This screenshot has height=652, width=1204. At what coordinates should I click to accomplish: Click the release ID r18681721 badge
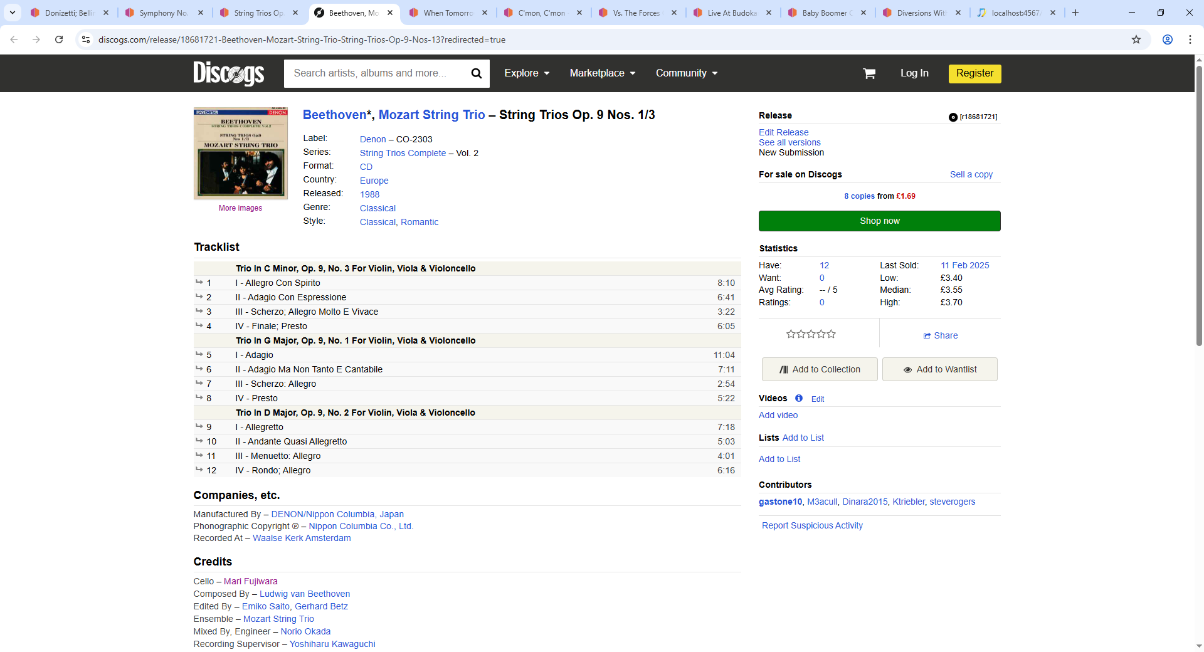[973, 117]
